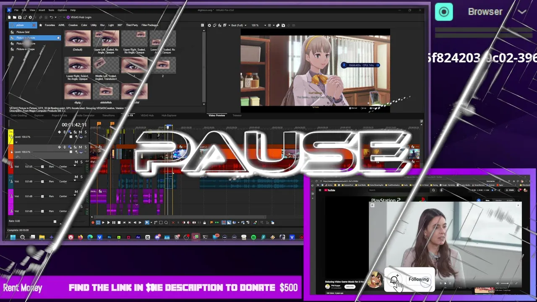The image size is (537, 302).
Task: Mute the teal audio track
Action: tap(76, 177)
